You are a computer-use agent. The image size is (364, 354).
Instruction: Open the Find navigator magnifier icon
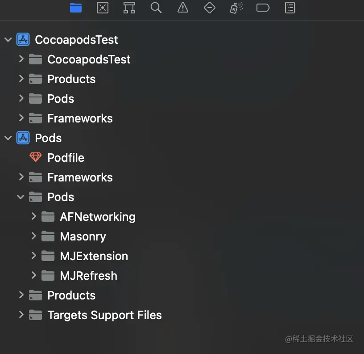tap(156, 8)
